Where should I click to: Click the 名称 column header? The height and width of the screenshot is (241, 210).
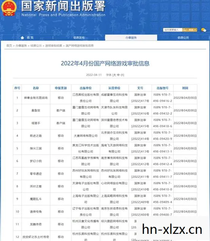click(36, 88)
